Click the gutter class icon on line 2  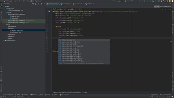coord(49,11)
